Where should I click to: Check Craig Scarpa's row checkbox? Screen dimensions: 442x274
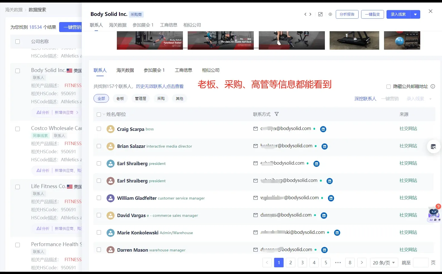[x=99, y=129]
